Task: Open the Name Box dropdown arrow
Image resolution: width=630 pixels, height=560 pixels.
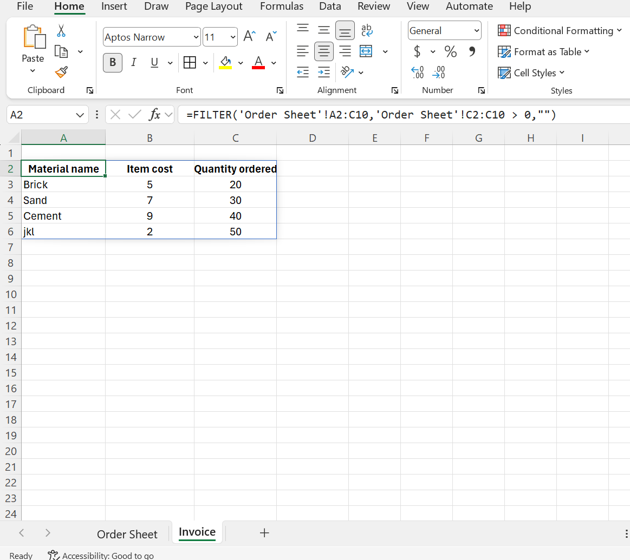Action: pyautogui.click(x=80, y=115)
